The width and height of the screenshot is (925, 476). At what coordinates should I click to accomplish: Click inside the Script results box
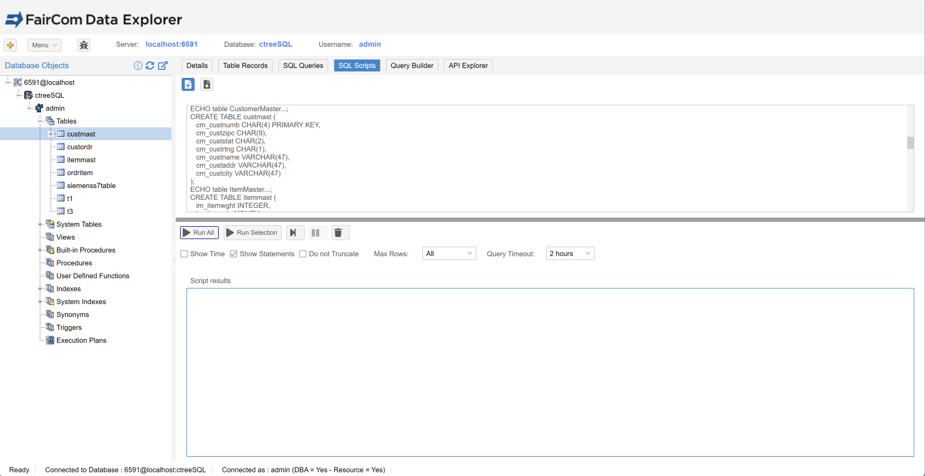550,372
